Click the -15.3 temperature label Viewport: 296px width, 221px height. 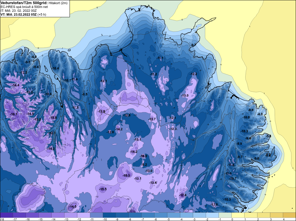click(126, 175)
